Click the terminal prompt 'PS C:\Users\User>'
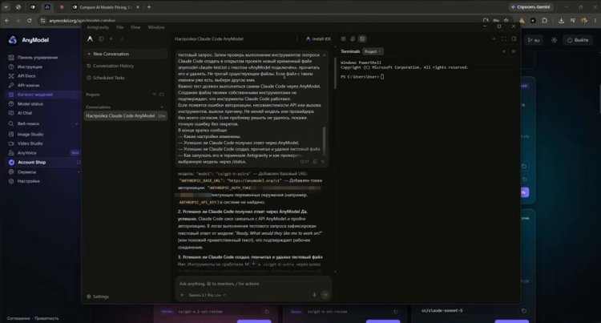 [360, 77]
